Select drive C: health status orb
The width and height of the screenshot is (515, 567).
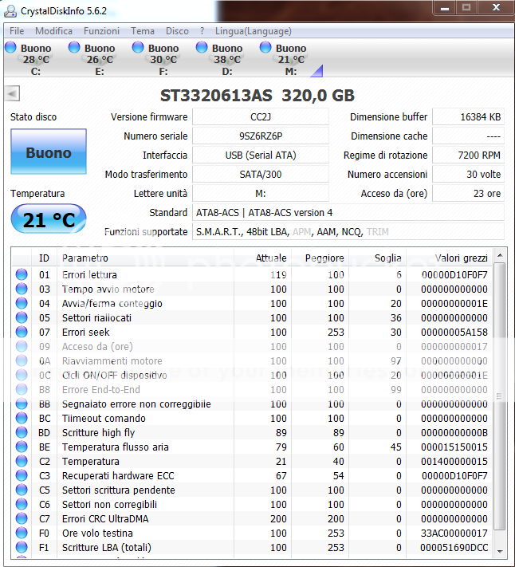[11, 48]
